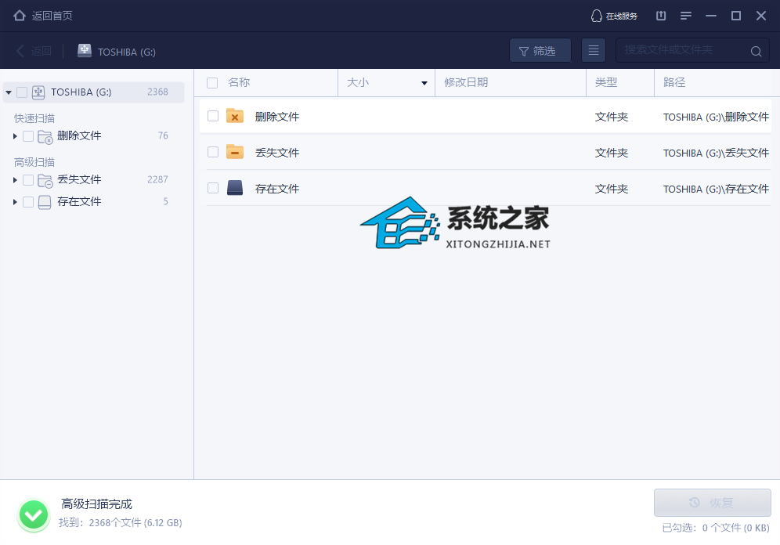
Task: Click the 丢失文件 folder icon in file list
Action: 235,152
